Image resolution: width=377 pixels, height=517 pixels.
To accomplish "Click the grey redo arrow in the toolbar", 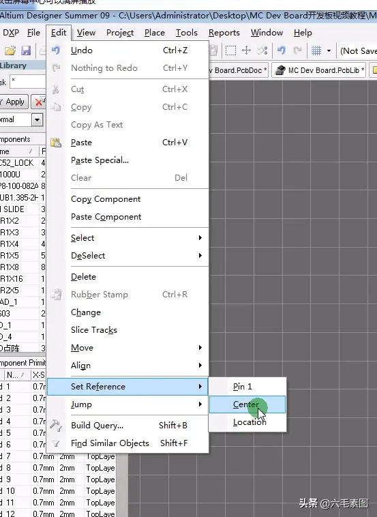I will pos(298,50).
